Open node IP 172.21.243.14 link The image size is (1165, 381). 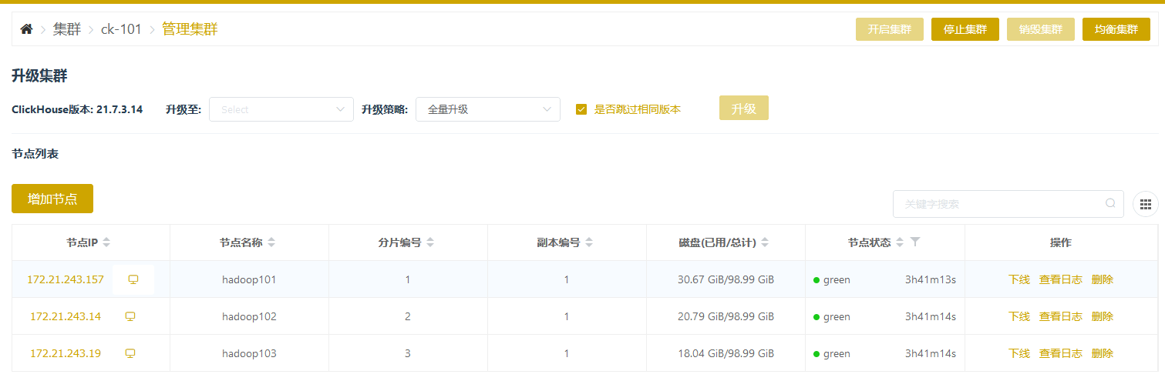click(x=66, y=316)
